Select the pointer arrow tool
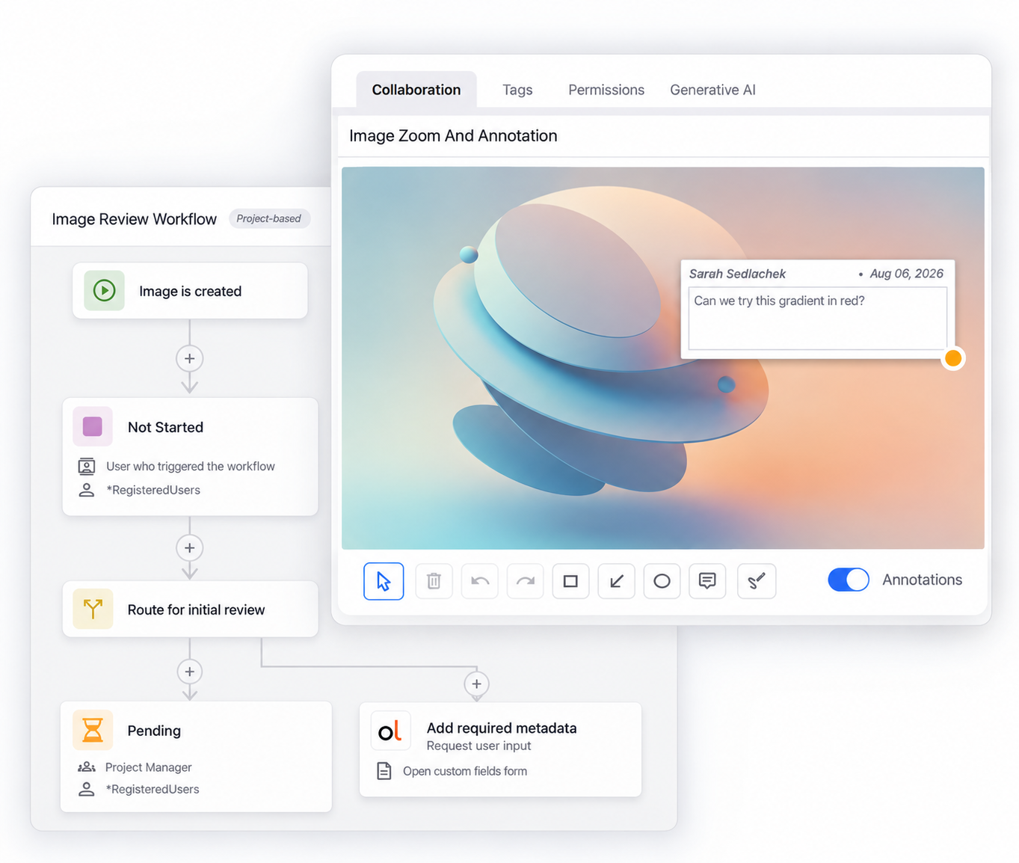 (x=384, y=581)
